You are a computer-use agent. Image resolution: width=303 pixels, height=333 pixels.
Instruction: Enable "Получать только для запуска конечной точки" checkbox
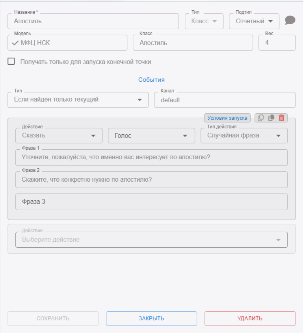point(11,61)
